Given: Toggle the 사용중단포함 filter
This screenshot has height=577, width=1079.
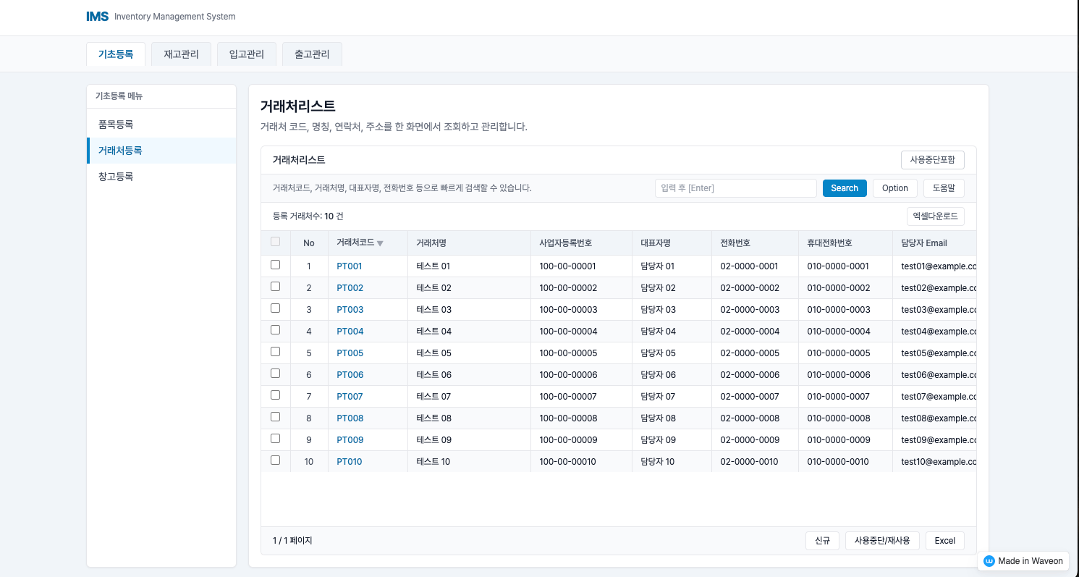Looking at the screenshot, I should pyautogui.click(x=932, y=159).
